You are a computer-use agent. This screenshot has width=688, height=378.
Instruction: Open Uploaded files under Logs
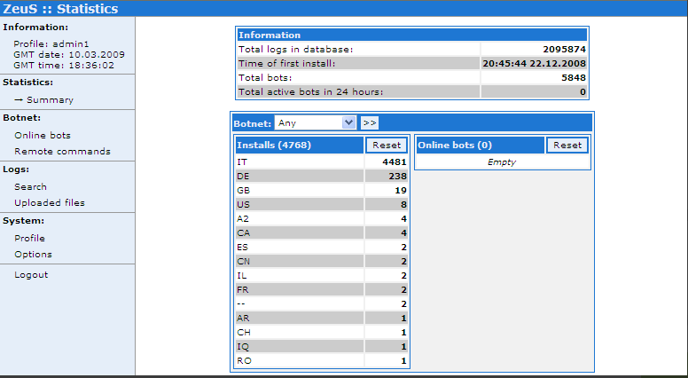point(50,203)
